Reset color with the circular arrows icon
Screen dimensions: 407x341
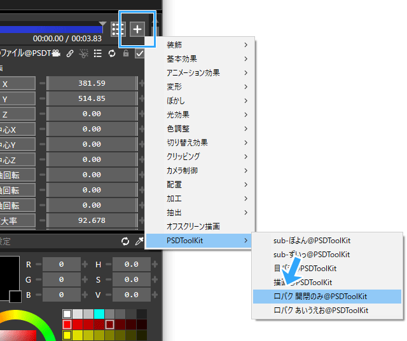click(125, 241)
